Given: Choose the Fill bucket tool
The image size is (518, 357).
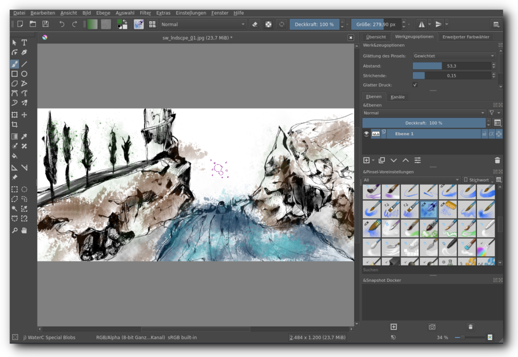Looking at the screenshot, I should 15,156.
